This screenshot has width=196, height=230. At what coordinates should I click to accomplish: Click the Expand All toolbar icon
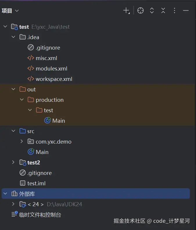pyautogui.click(x=152, y=11)
